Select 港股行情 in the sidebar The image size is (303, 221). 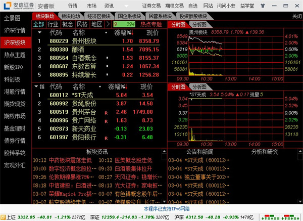point(15,92)
